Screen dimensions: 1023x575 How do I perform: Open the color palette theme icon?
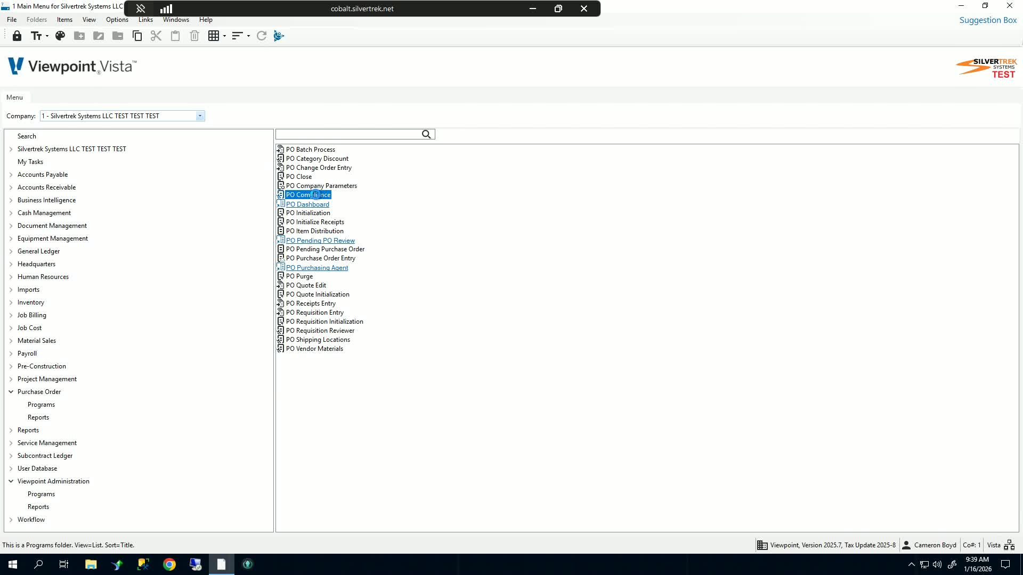(60, 36)
